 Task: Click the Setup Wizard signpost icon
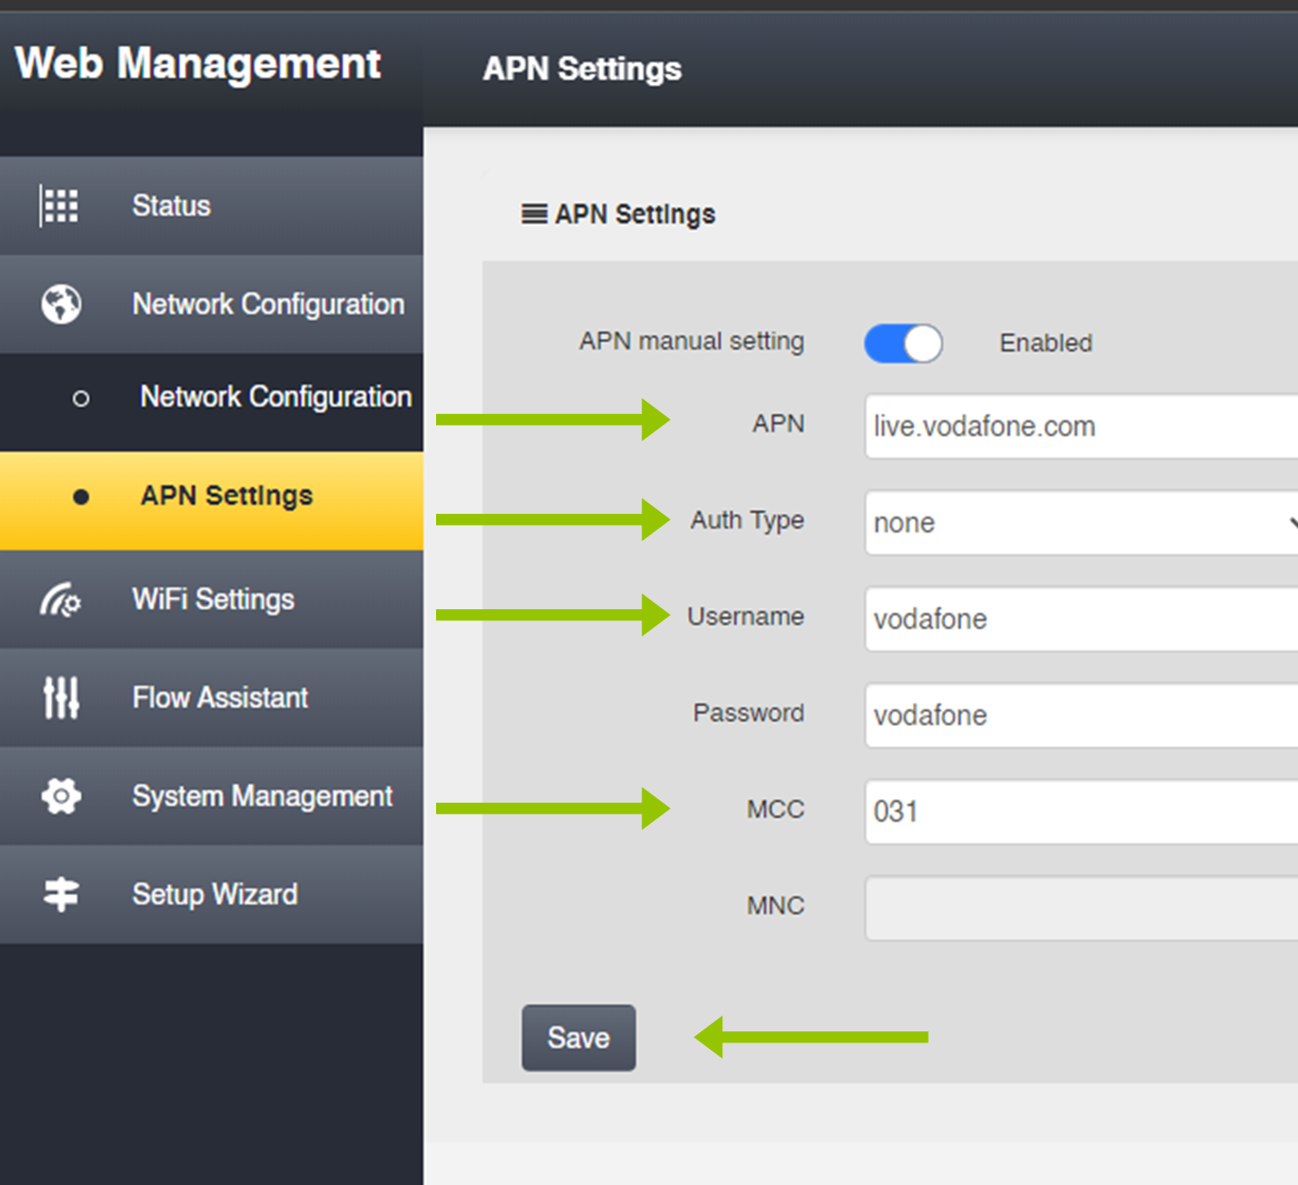[x=61, y=894]
